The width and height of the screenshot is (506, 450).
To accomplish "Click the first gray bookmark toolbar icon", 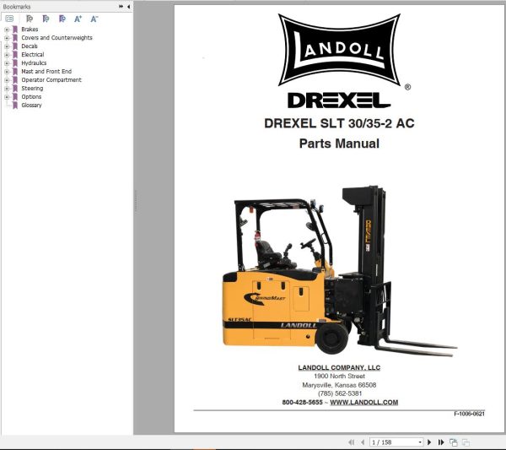I will (x=30, y=19).
